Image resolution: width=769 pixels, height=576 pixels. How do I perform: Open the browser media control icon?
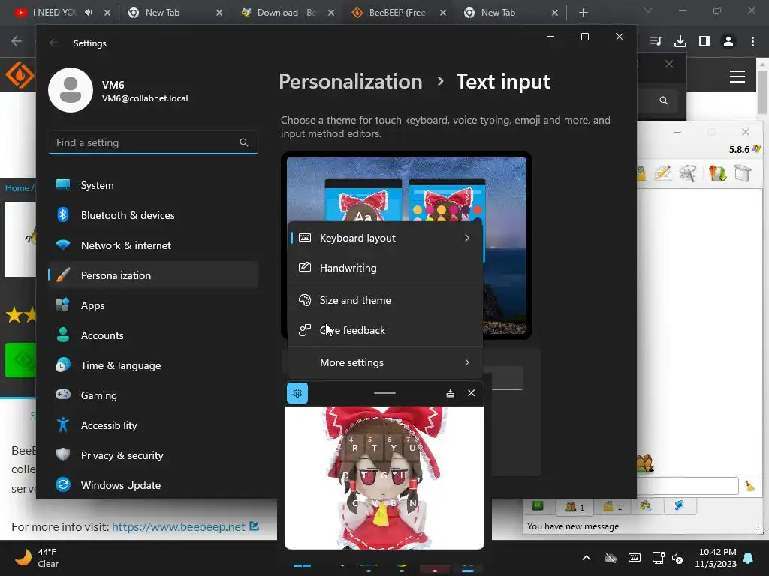pos(656,41)
